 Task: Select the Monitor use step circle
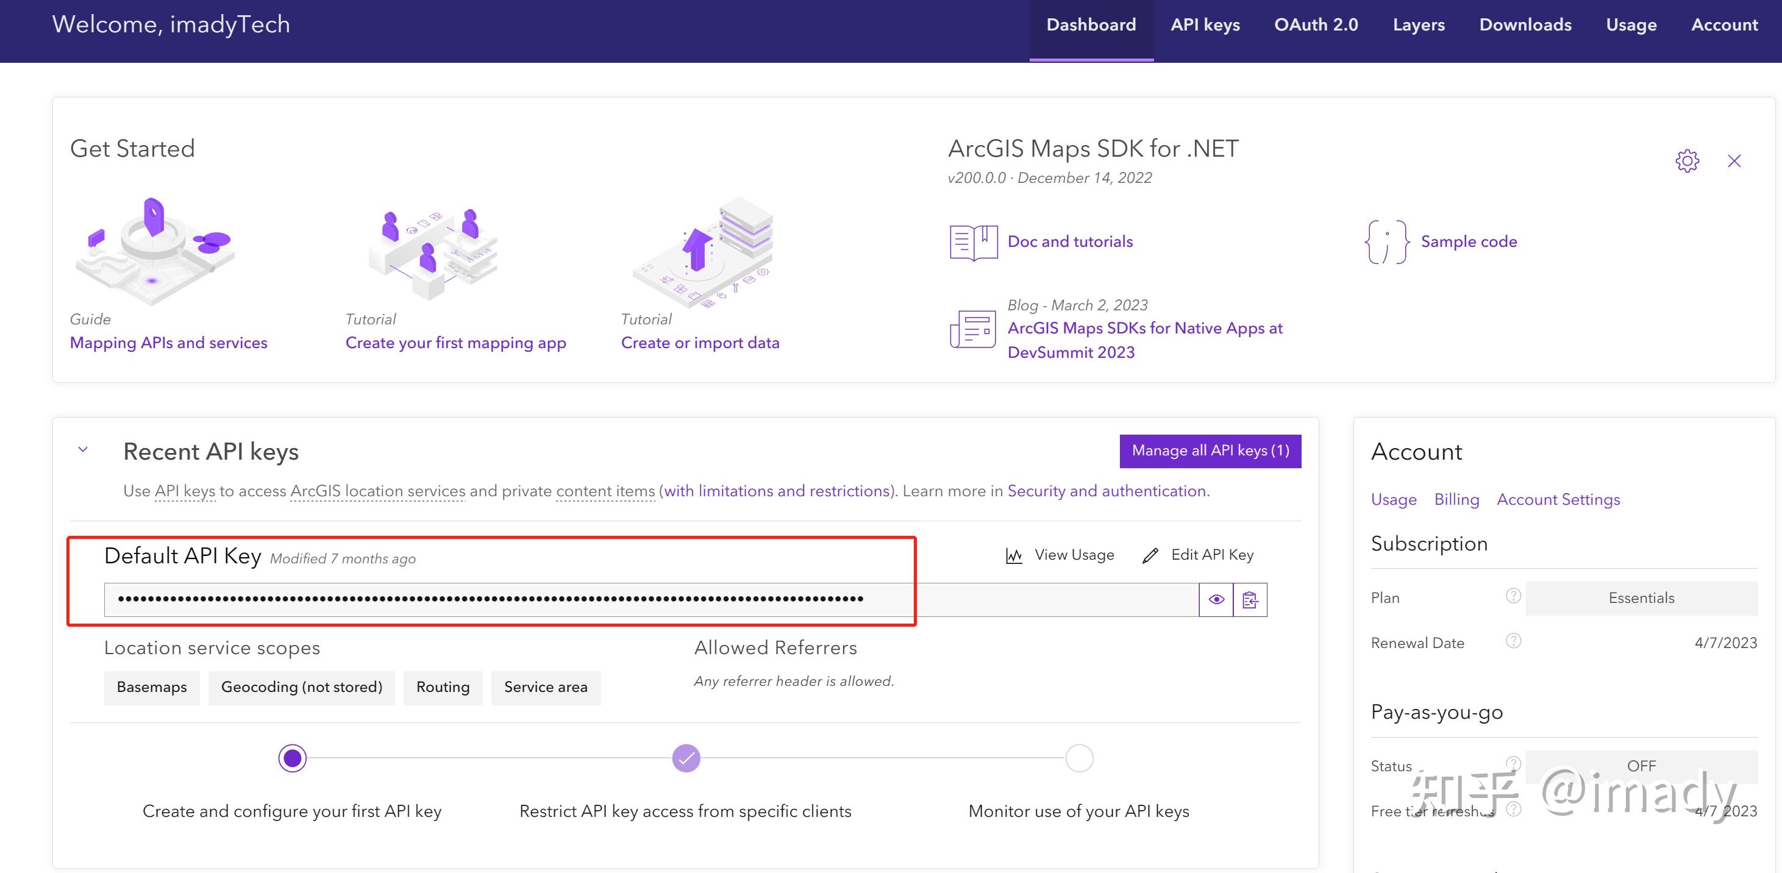[x=1078, y=758]
